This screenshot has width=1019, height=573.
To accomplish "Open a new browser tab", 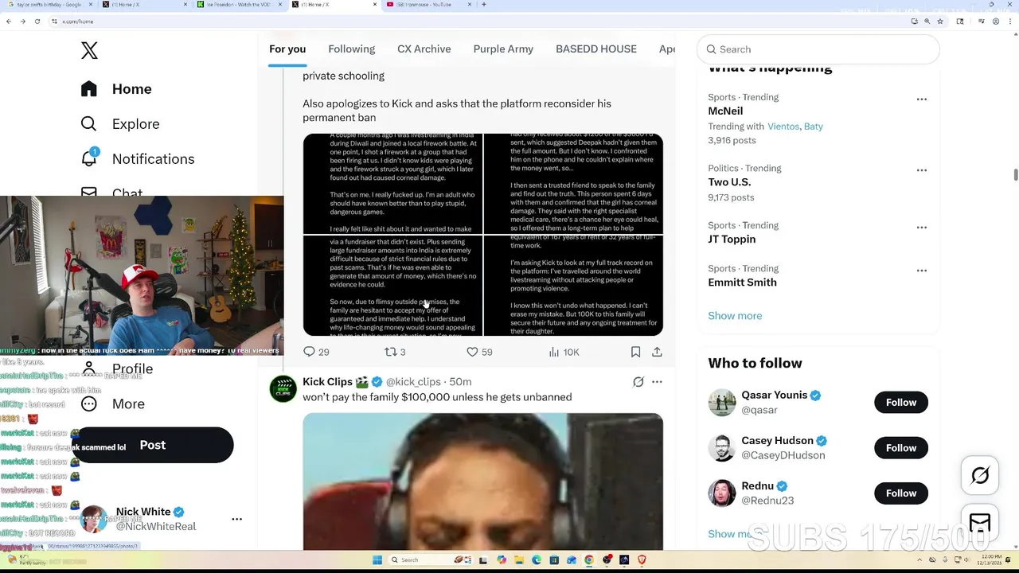I will click(x=483, y=5).
